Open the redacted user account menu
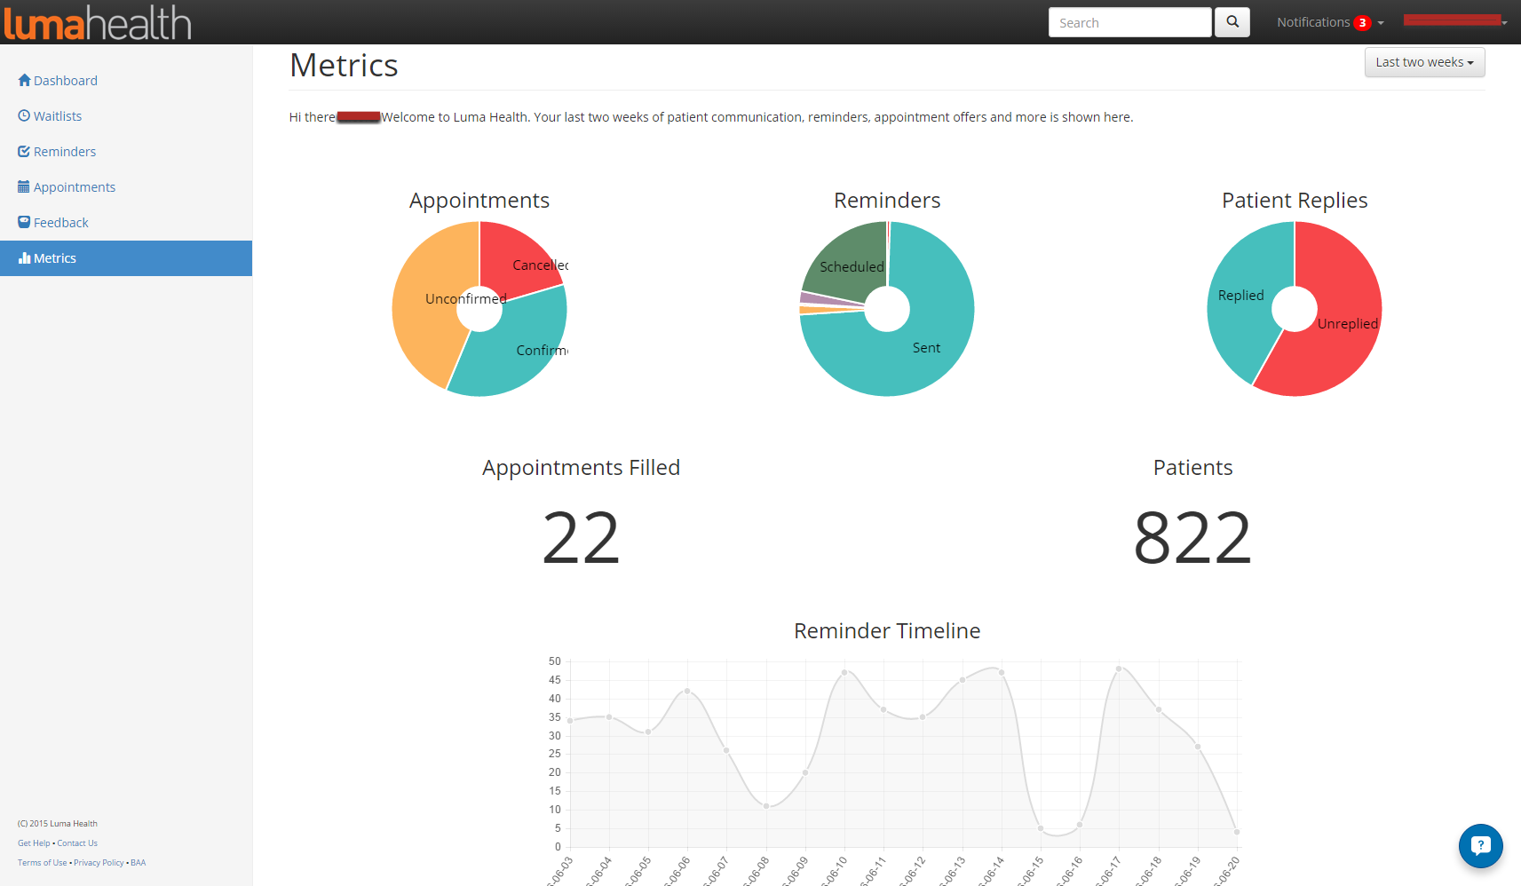 (1454, 21)
